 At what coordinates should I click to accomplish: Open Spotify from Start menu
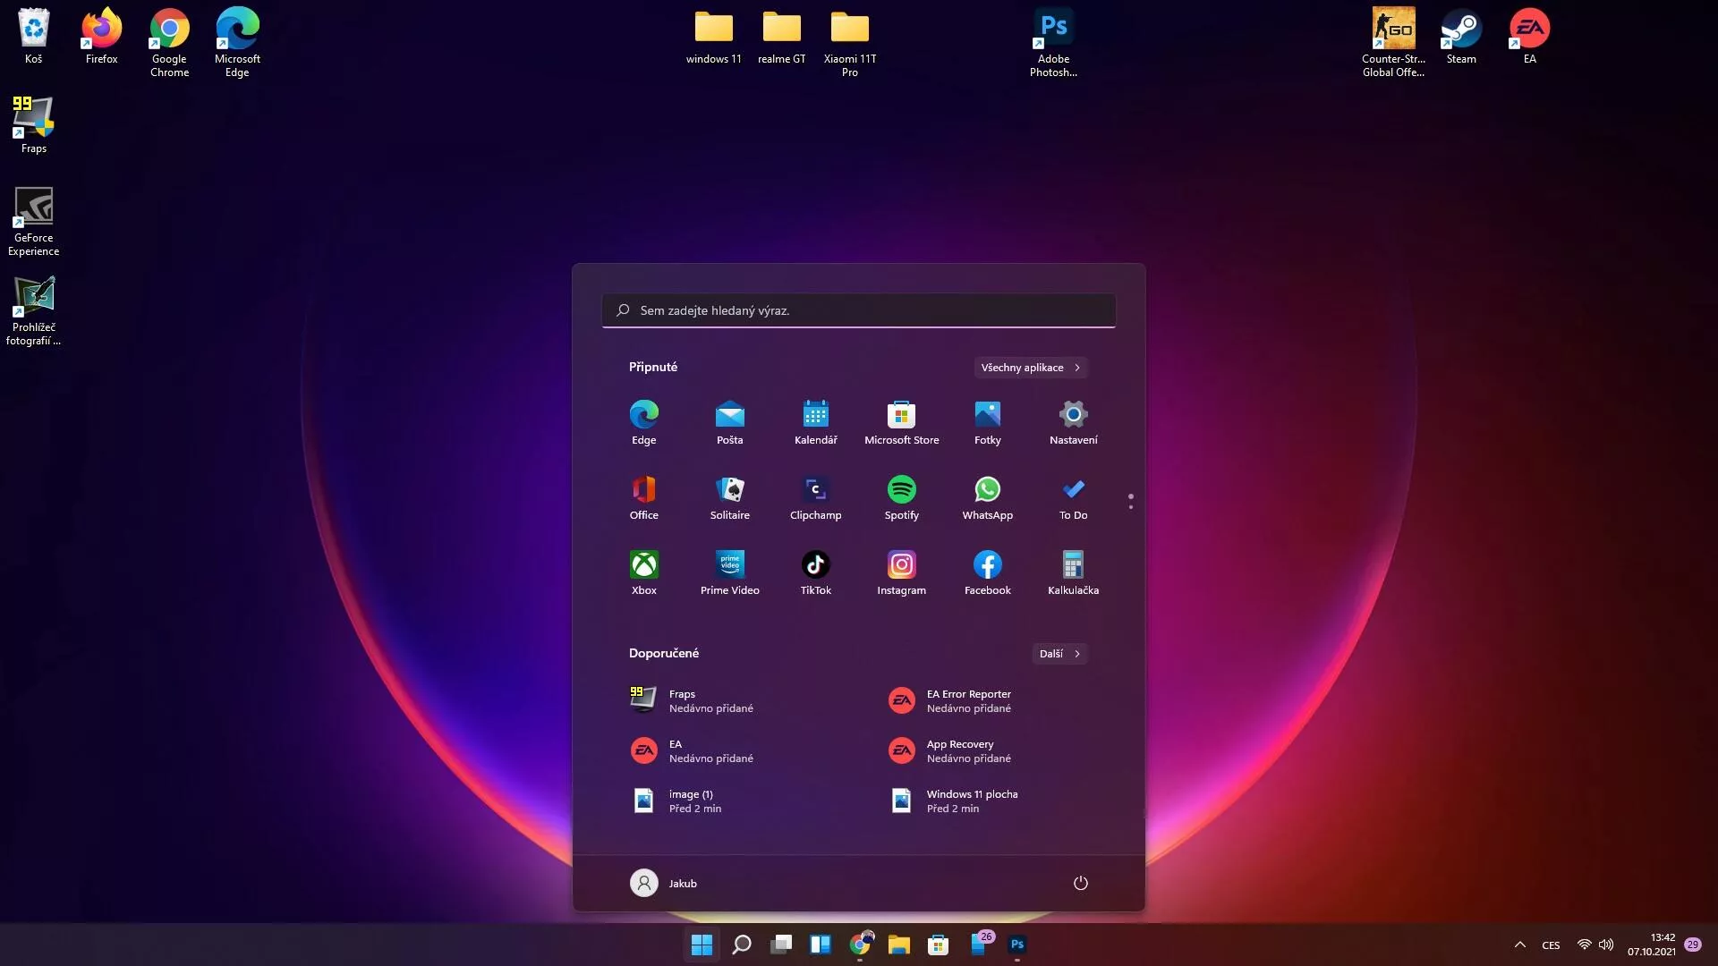pos(901,497)
